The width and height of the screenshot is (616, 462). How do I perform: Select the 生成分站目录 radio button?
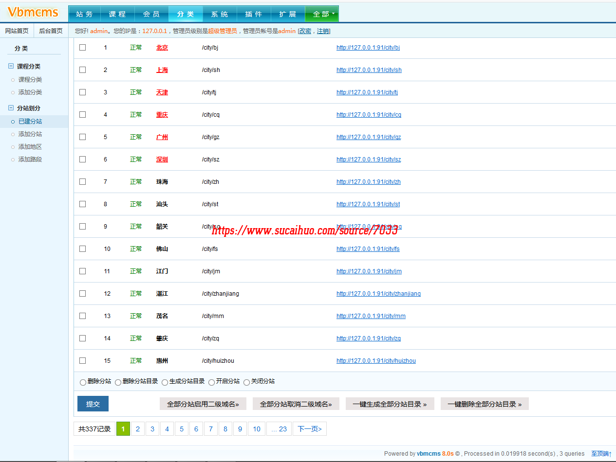(x=165, y=382)
